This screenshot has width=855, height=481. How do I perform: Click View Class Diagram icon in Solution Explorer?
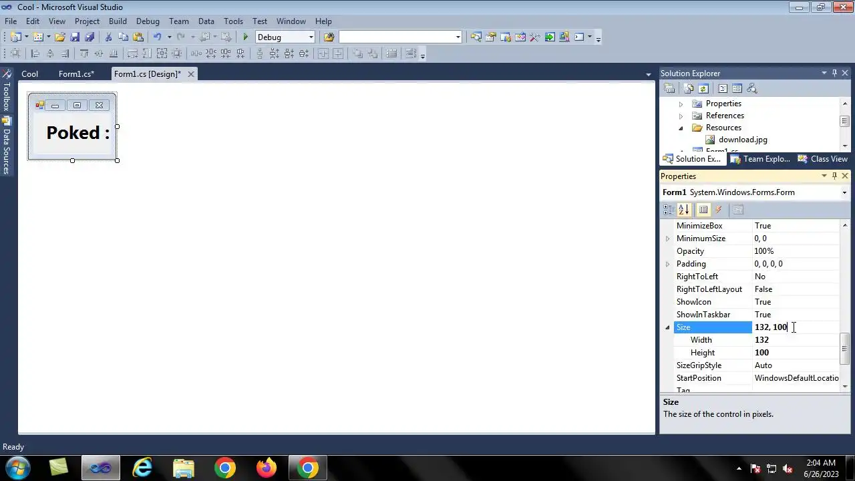click(x=752, y=89)
